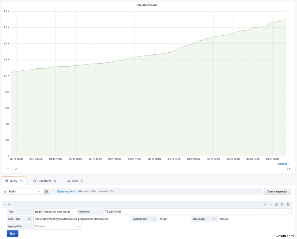Open the Query inspector
The height and width of the screenshot is (239, 297).
click(x=277, y=191)
